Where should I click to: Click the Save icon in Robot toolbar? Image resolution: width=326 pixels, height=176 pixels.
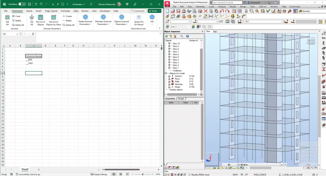[x=178, y=11]
